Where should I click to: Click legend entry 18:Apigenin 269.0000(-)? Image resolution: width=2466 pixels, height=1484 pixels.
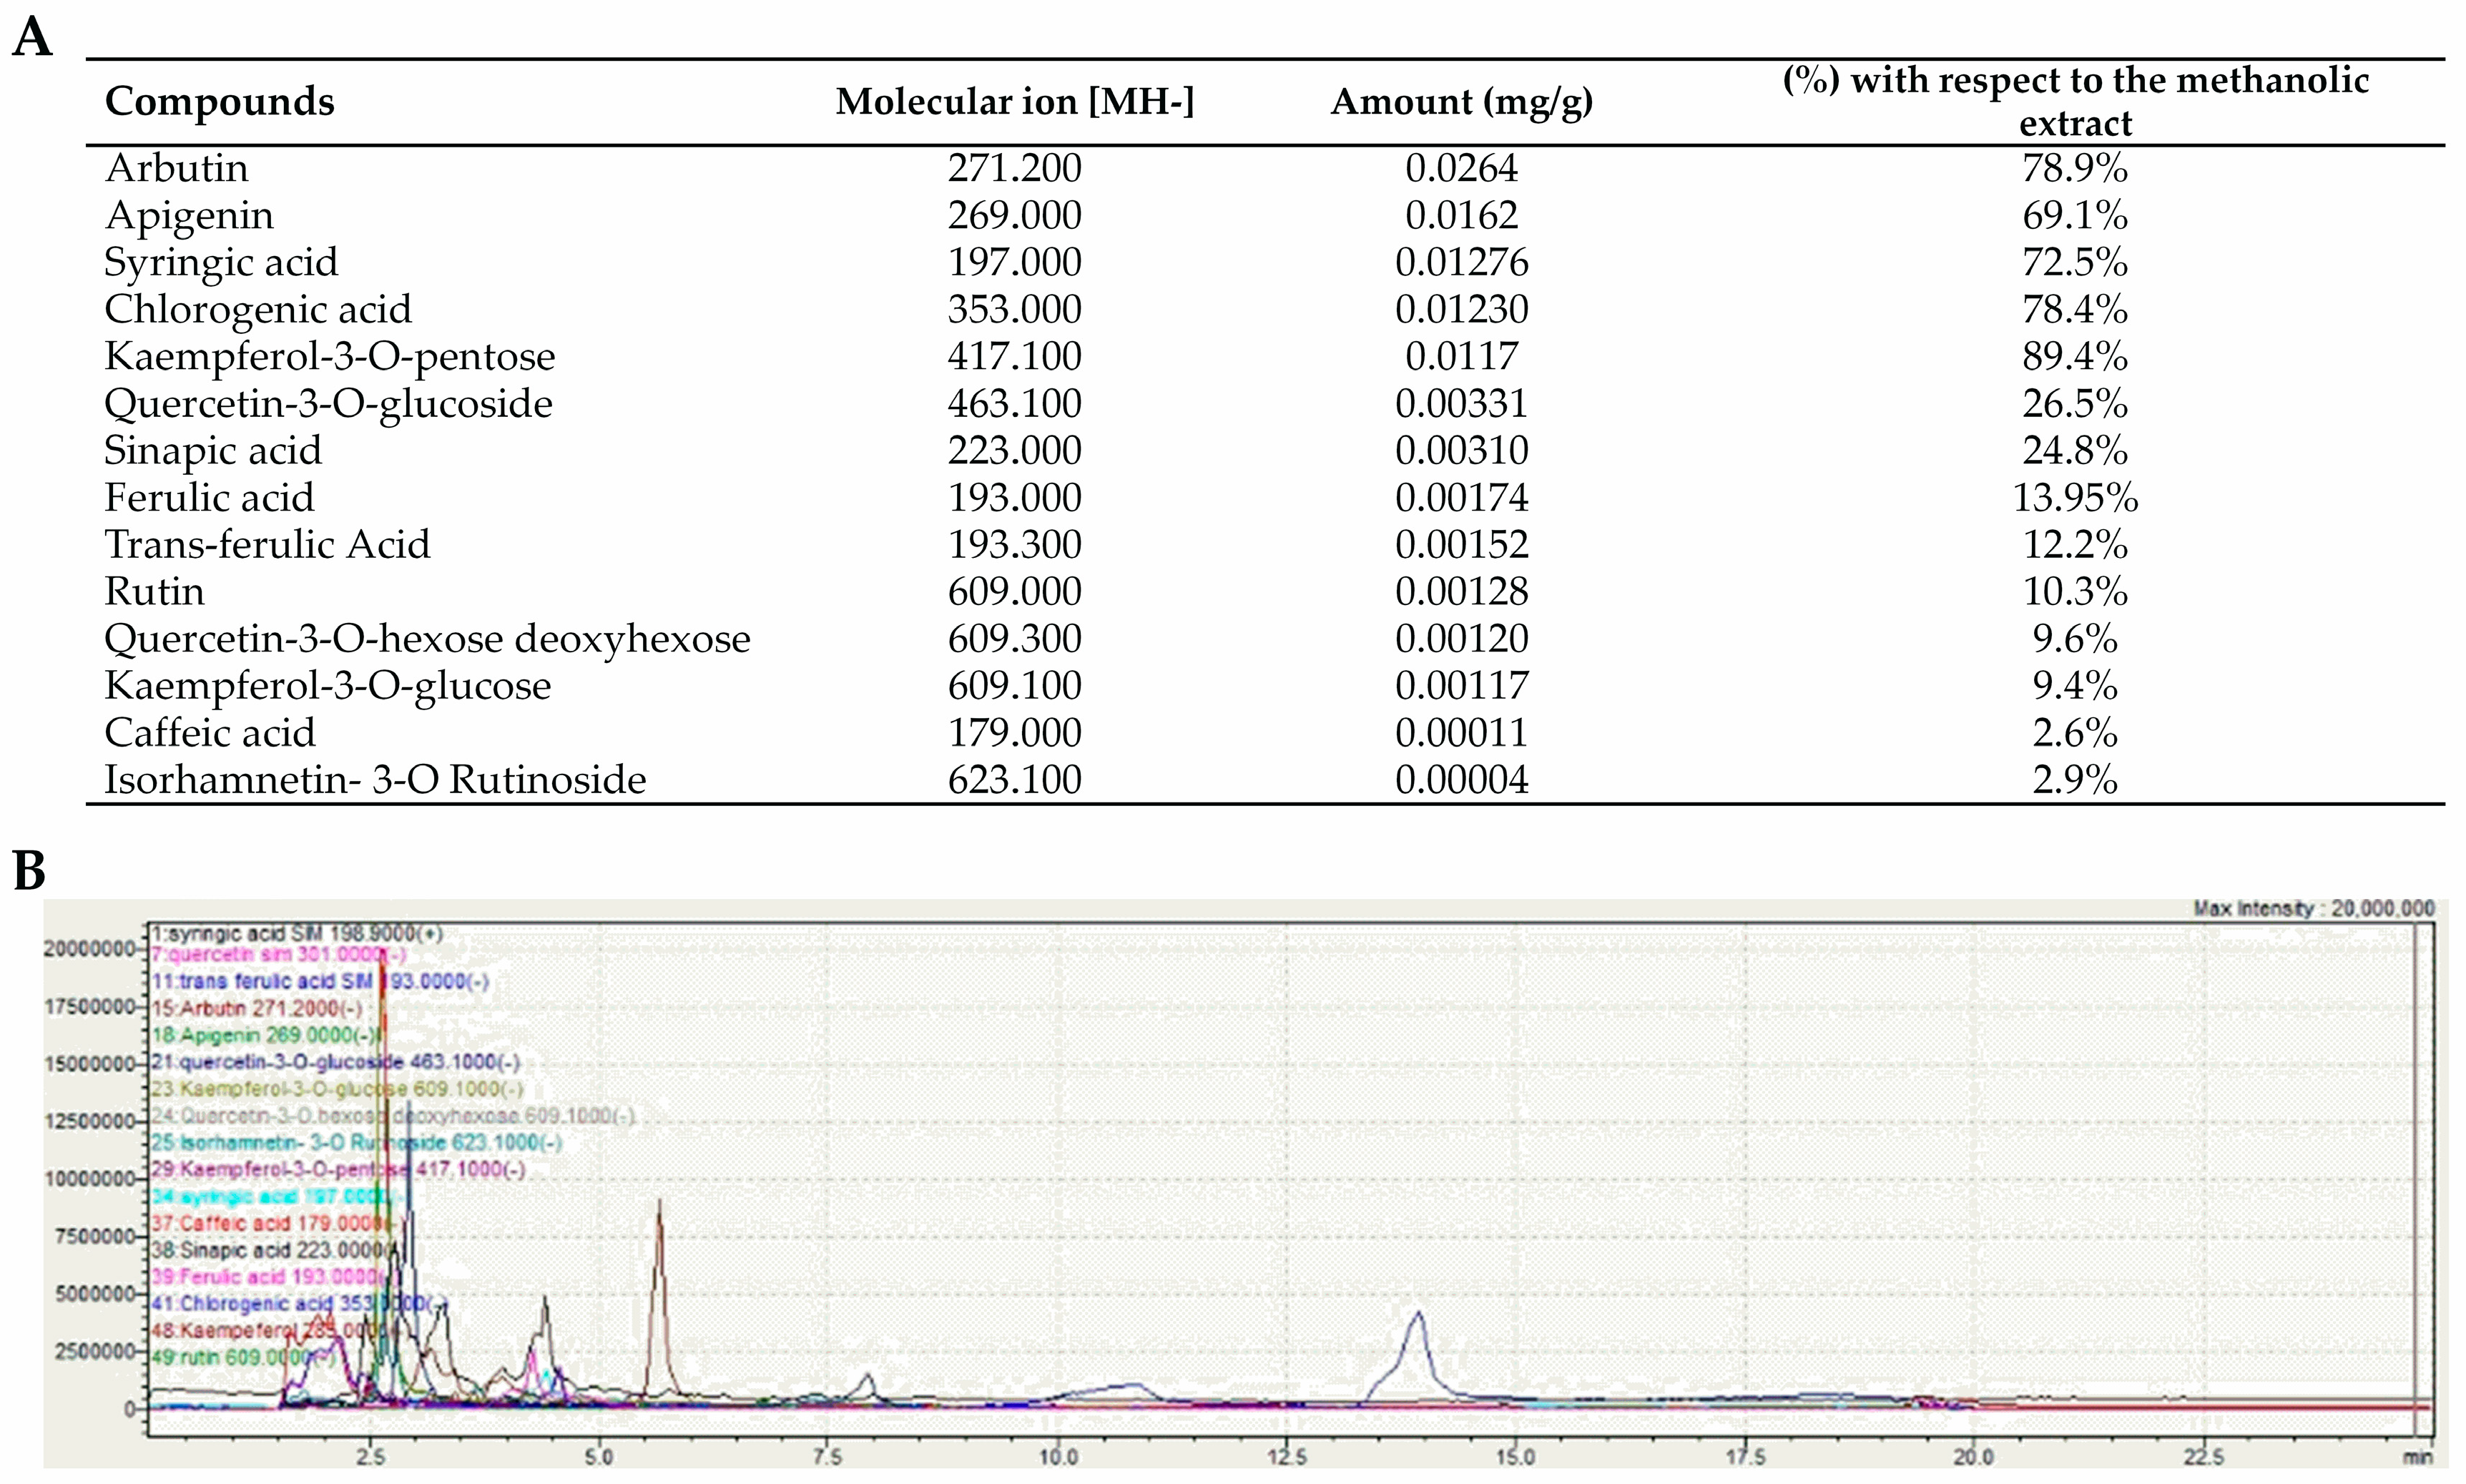coord(265,1035)
